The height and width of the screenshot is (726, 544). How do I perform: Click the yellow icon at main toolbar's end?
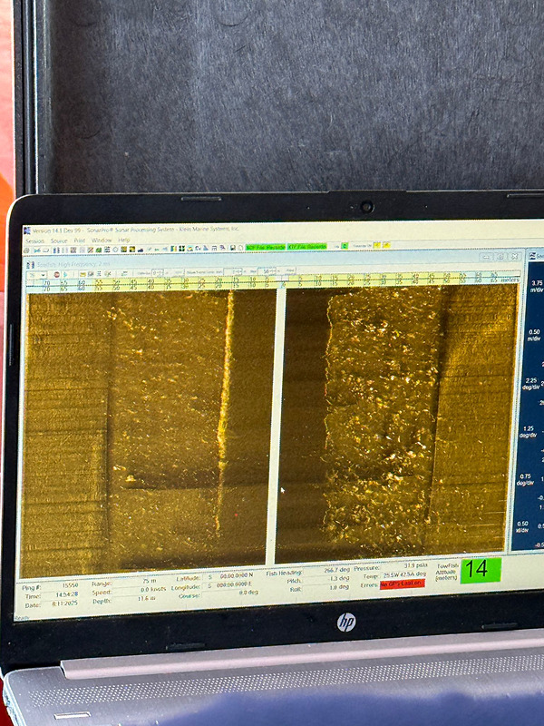[x=386, y=245]
